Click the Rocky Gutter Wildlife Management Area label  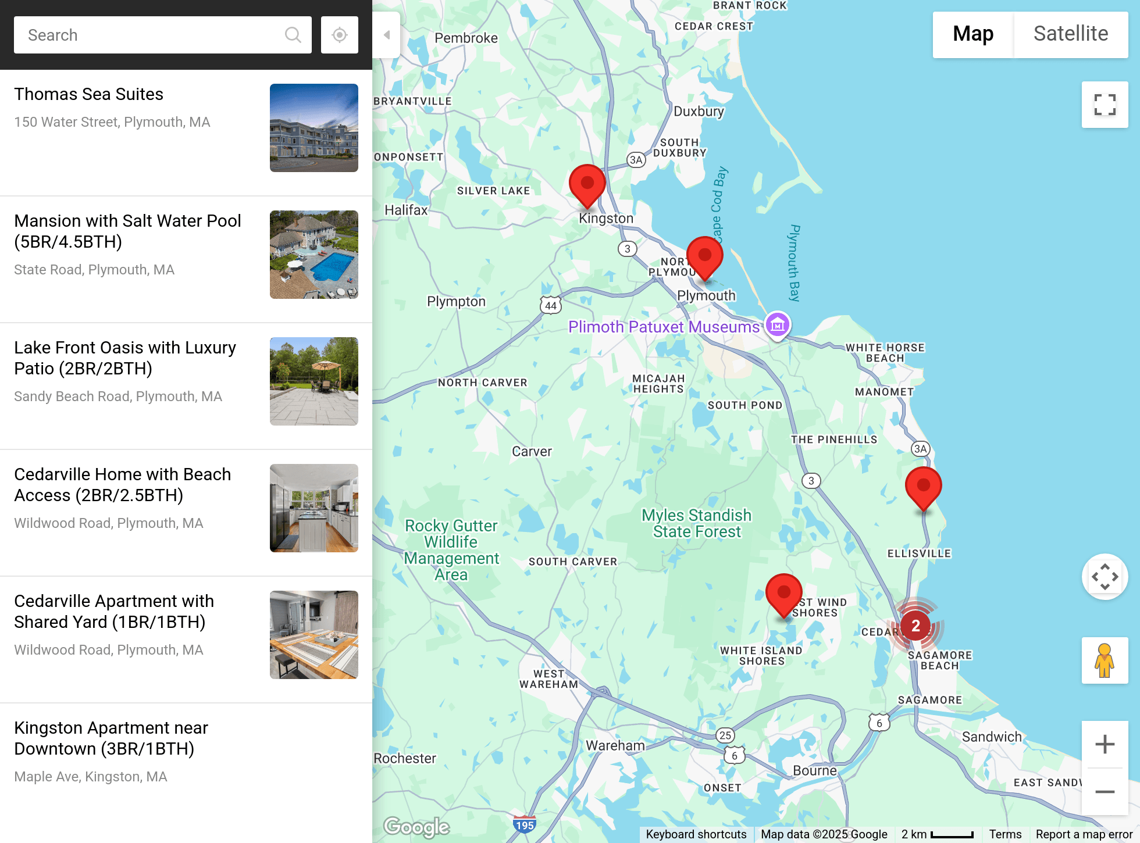(x=451, y=550)
